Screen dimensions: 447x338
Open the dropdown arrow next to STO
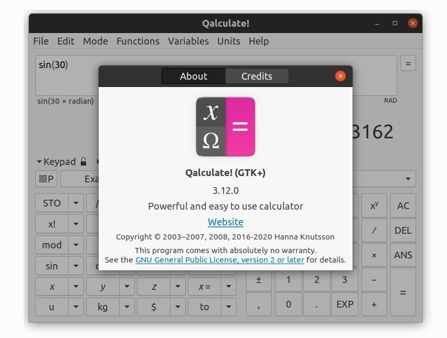click(x=76, y=203)
